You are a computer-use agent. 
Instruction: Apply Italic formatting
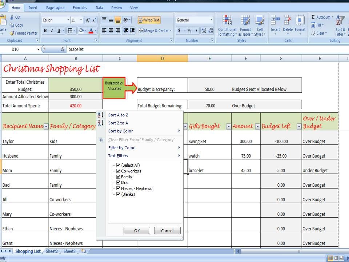[x=52, y=31]
